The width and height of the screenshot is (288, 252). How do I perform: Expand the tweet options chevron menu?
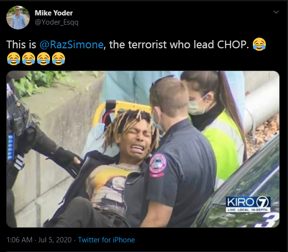click(276, 12)
